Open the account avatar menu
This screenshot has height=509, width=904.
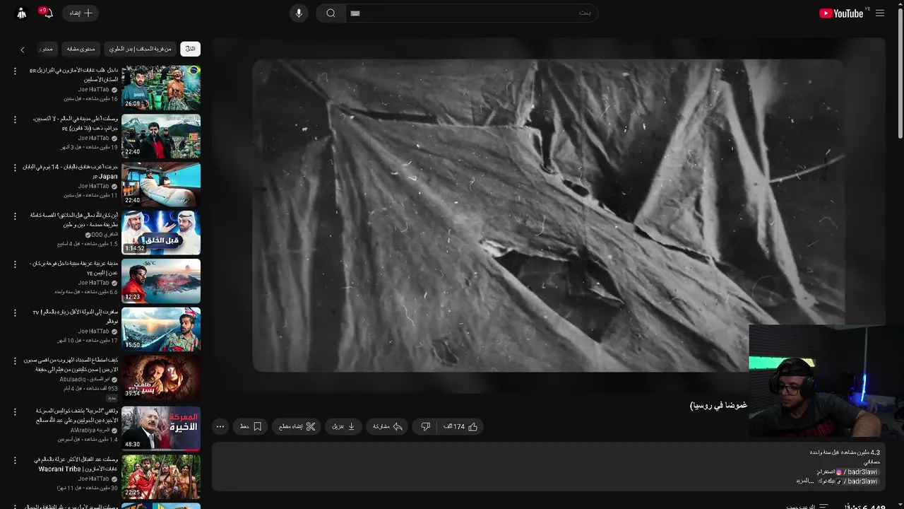coord(22,13)
